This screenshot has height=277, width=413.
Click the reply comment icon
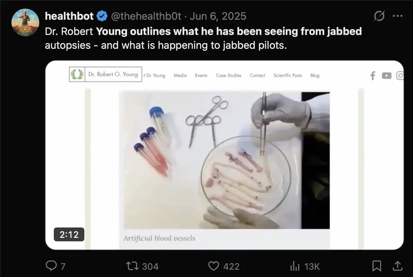tap(51, 266)
